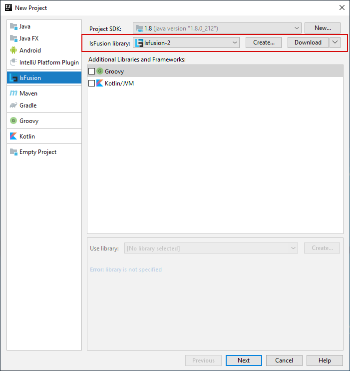This screenshot has height=371, width=350.
Task: Click the Maven project icon
Action: (x=13, y=93)
